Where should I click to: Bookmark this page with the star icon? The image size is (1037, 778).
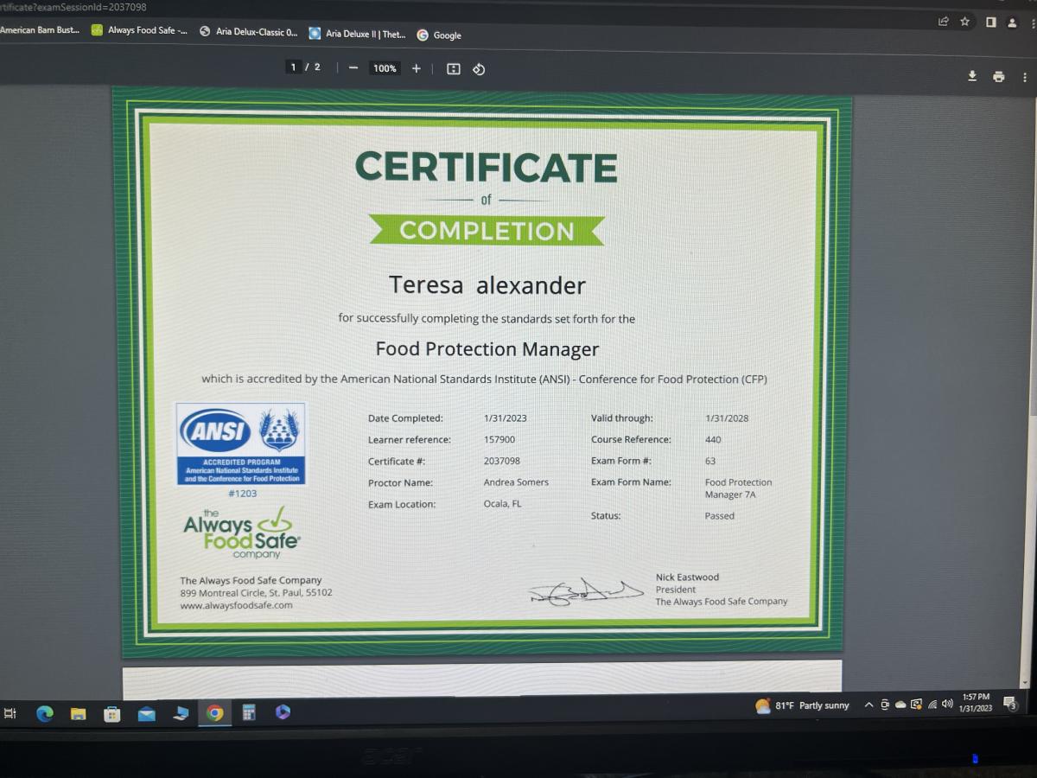pos(964,21)
